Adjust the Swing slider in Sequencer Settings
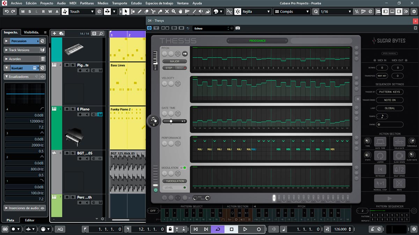The width and height of the screenshot is (419, 235). (390, 124)
